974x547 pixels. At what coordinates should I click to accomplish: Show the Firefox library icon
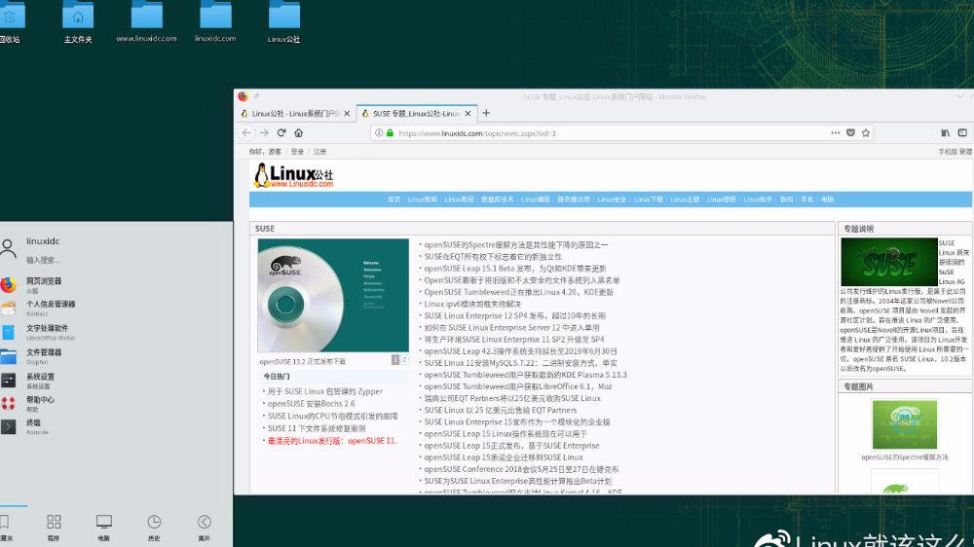pyautogui.click(x=945, y=133)
